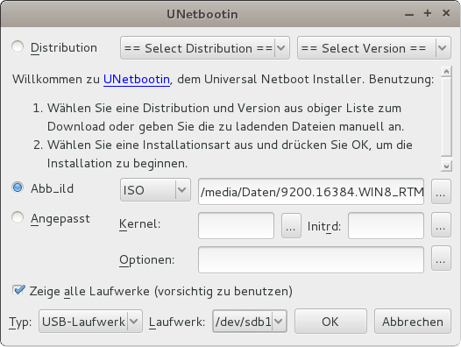Click the Abbrechen button
Viewport: 461px width, 347px height.
coord(413,322)
